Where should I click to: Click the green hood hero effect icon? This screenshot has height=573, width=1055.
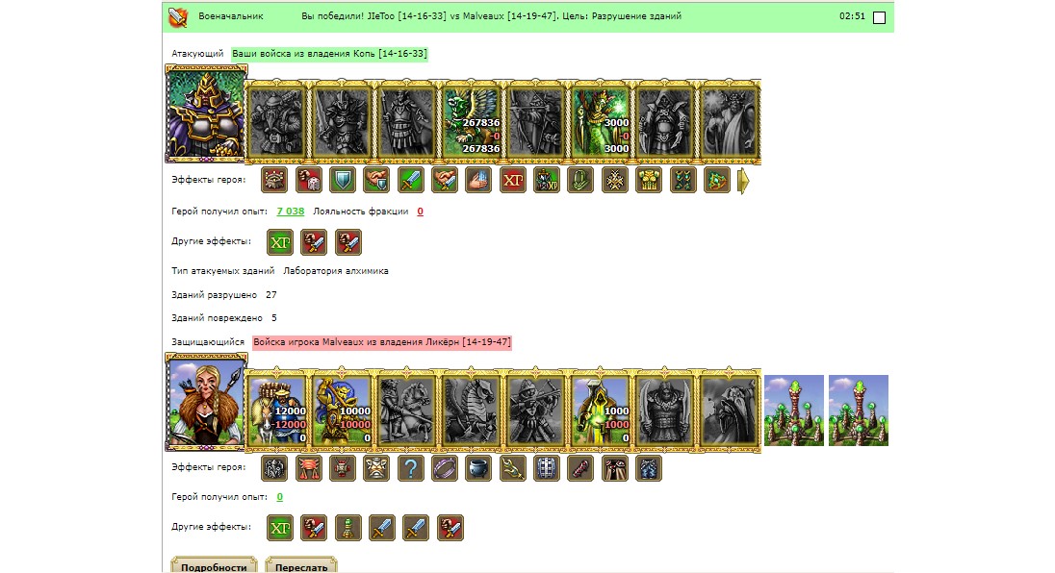[x=580, y=180]
